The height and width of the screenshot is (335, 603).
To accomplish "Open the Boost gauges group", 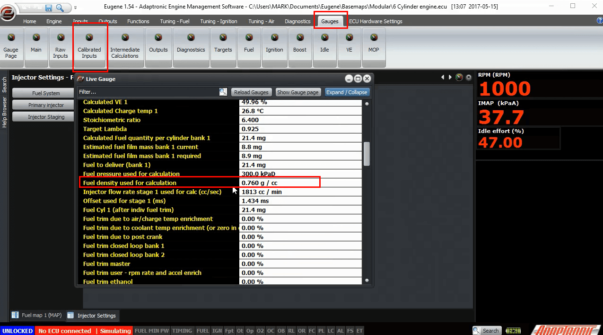I will pyautogui.click(x=300, y=46).
